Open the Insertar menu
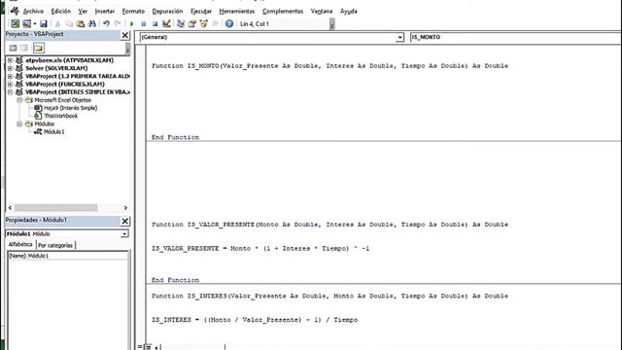622x350 pixels. click(x=104, y=11)
